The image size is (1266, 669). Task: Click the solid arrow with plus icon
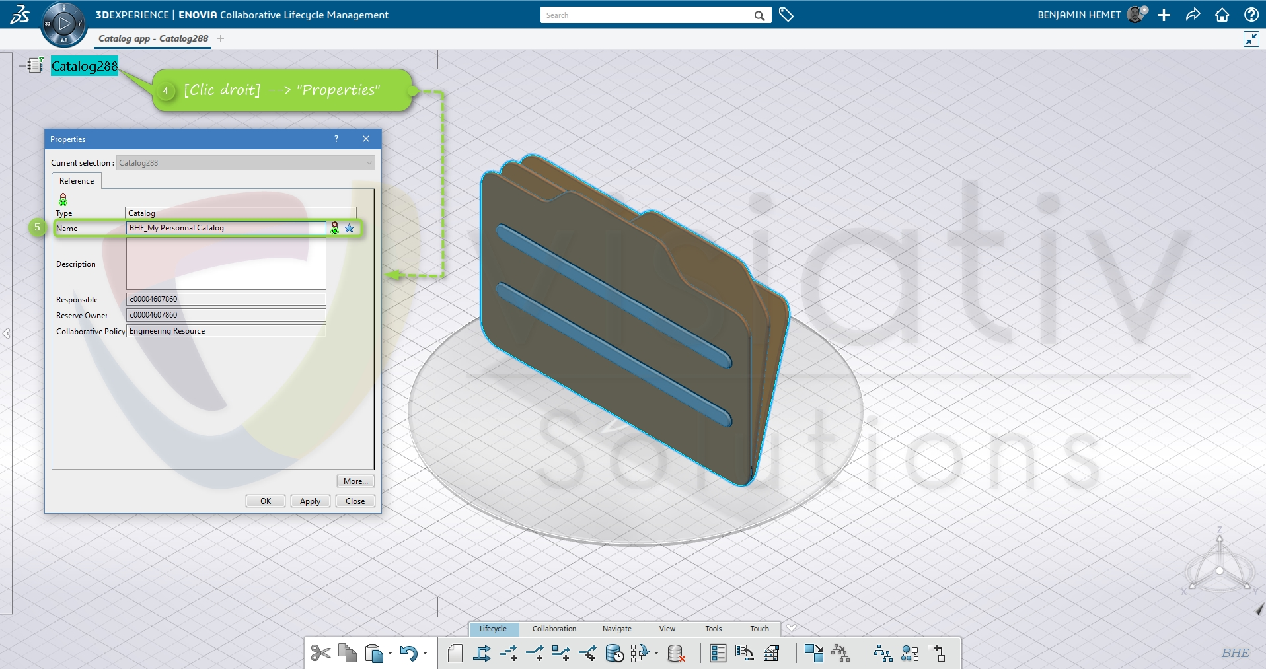pyautogui.click(x=535, y=654)
